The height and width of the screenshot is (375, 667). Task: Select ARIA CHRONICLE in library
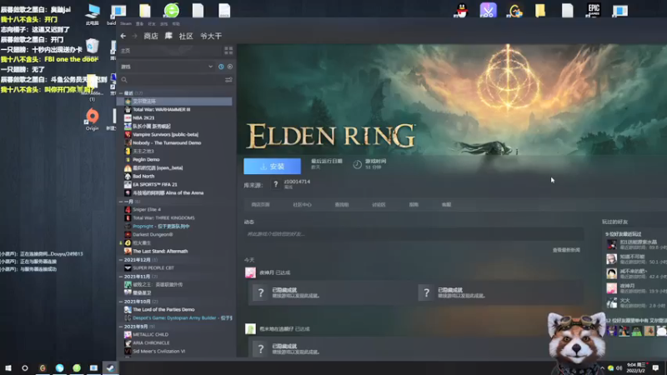point(151,343)
